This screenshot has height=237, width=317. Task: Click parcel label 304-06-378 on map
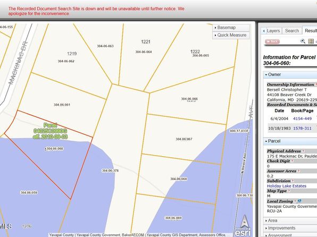tap(110, 171)
